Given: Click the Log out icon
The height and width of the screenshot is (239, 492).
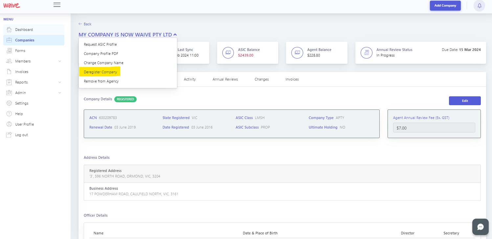Looking at the screenshot, I should click(x=9, y=135).
